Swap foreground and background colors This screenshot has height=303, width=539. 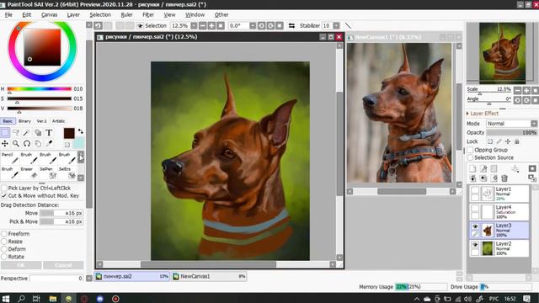click(x=81, y=131)
